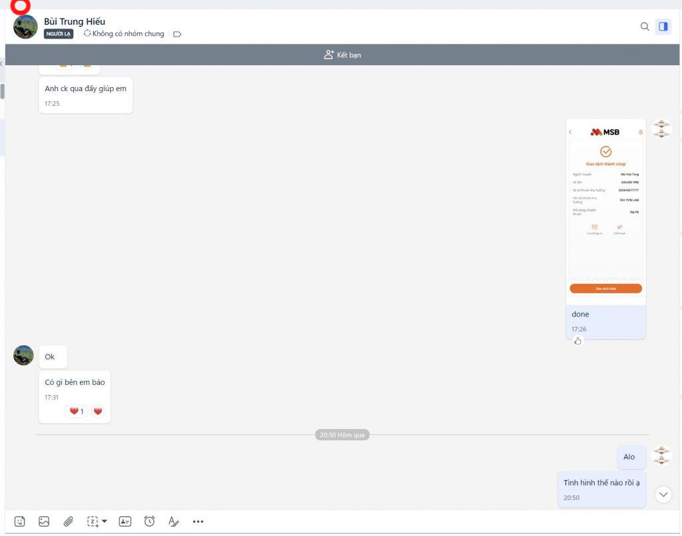Viewport: 682px width, 536px height.
Task: Click the alarm clock reminder icon
Action: [149, 521]
